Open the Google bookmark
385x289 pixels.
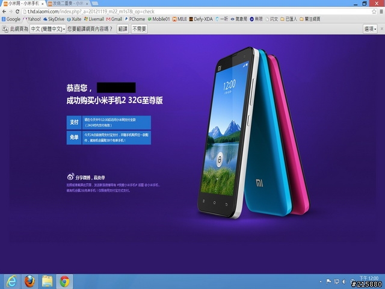point(11,19)
